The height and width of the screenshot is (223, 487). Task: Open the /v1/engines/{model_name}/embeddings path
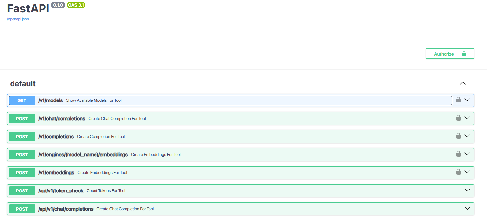pos(83,155)
